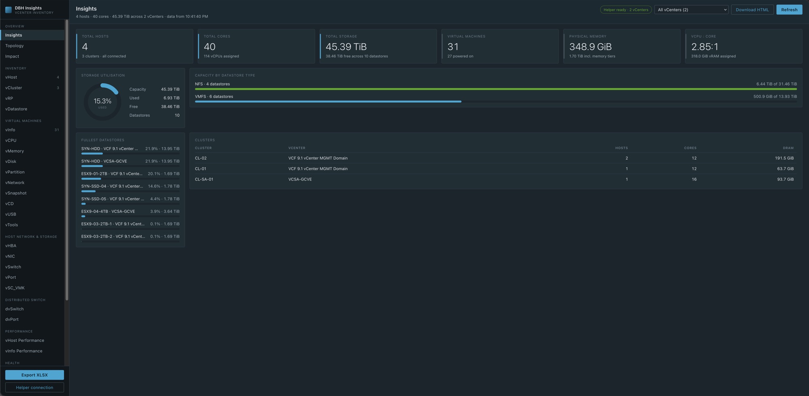This screenshot has height=396, width=809.
Task: Click the CL-01 cluster row
Action: click(496, 169)
